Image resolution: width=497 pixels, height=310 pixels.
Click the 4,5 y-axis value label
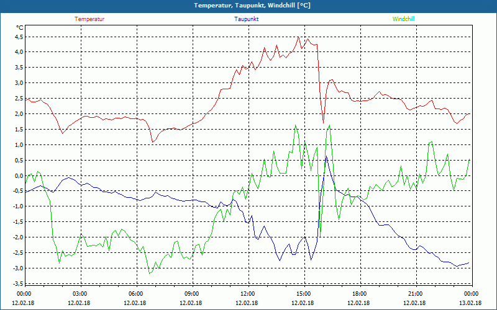pos(19,37)
